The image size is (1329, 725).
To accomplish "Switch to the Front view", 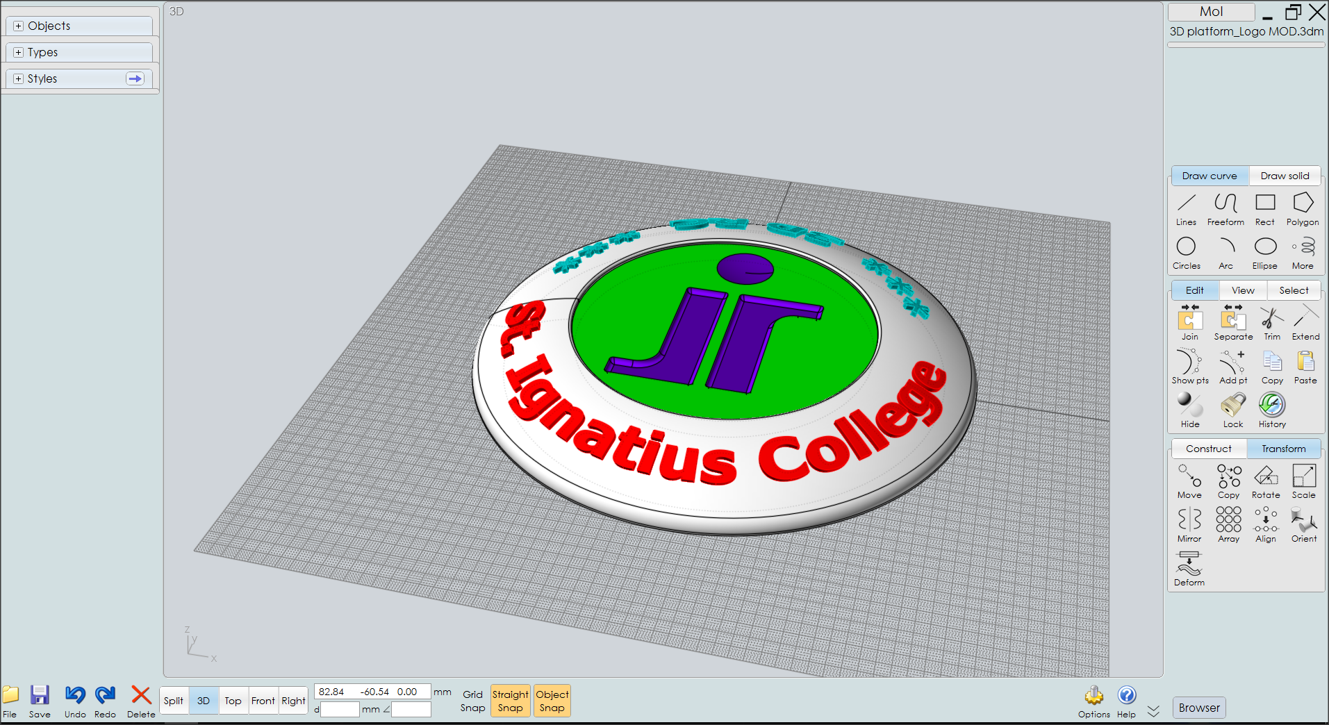I will [263, 701].
